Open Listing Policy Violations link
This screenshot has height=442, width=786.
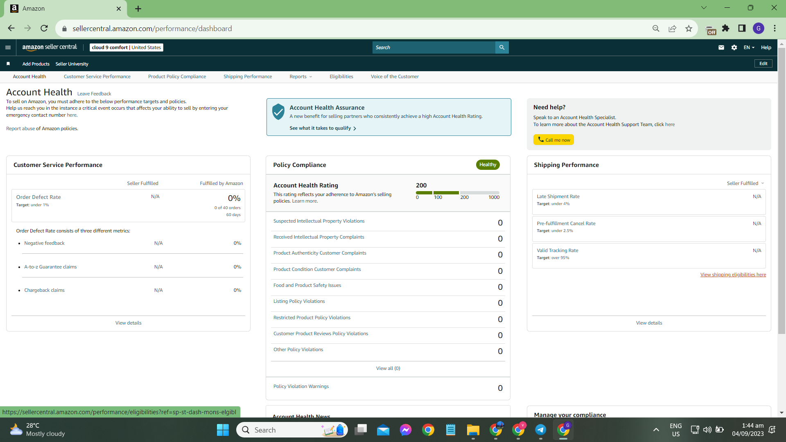299,301
